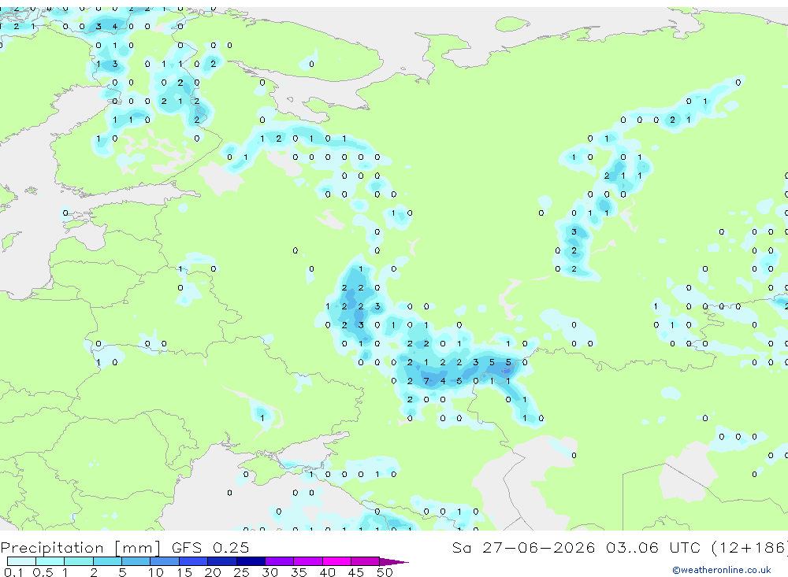788x577 pixels.
Task: Click the 20–25 mm dark blue swatch
Action: click(222, 561)
